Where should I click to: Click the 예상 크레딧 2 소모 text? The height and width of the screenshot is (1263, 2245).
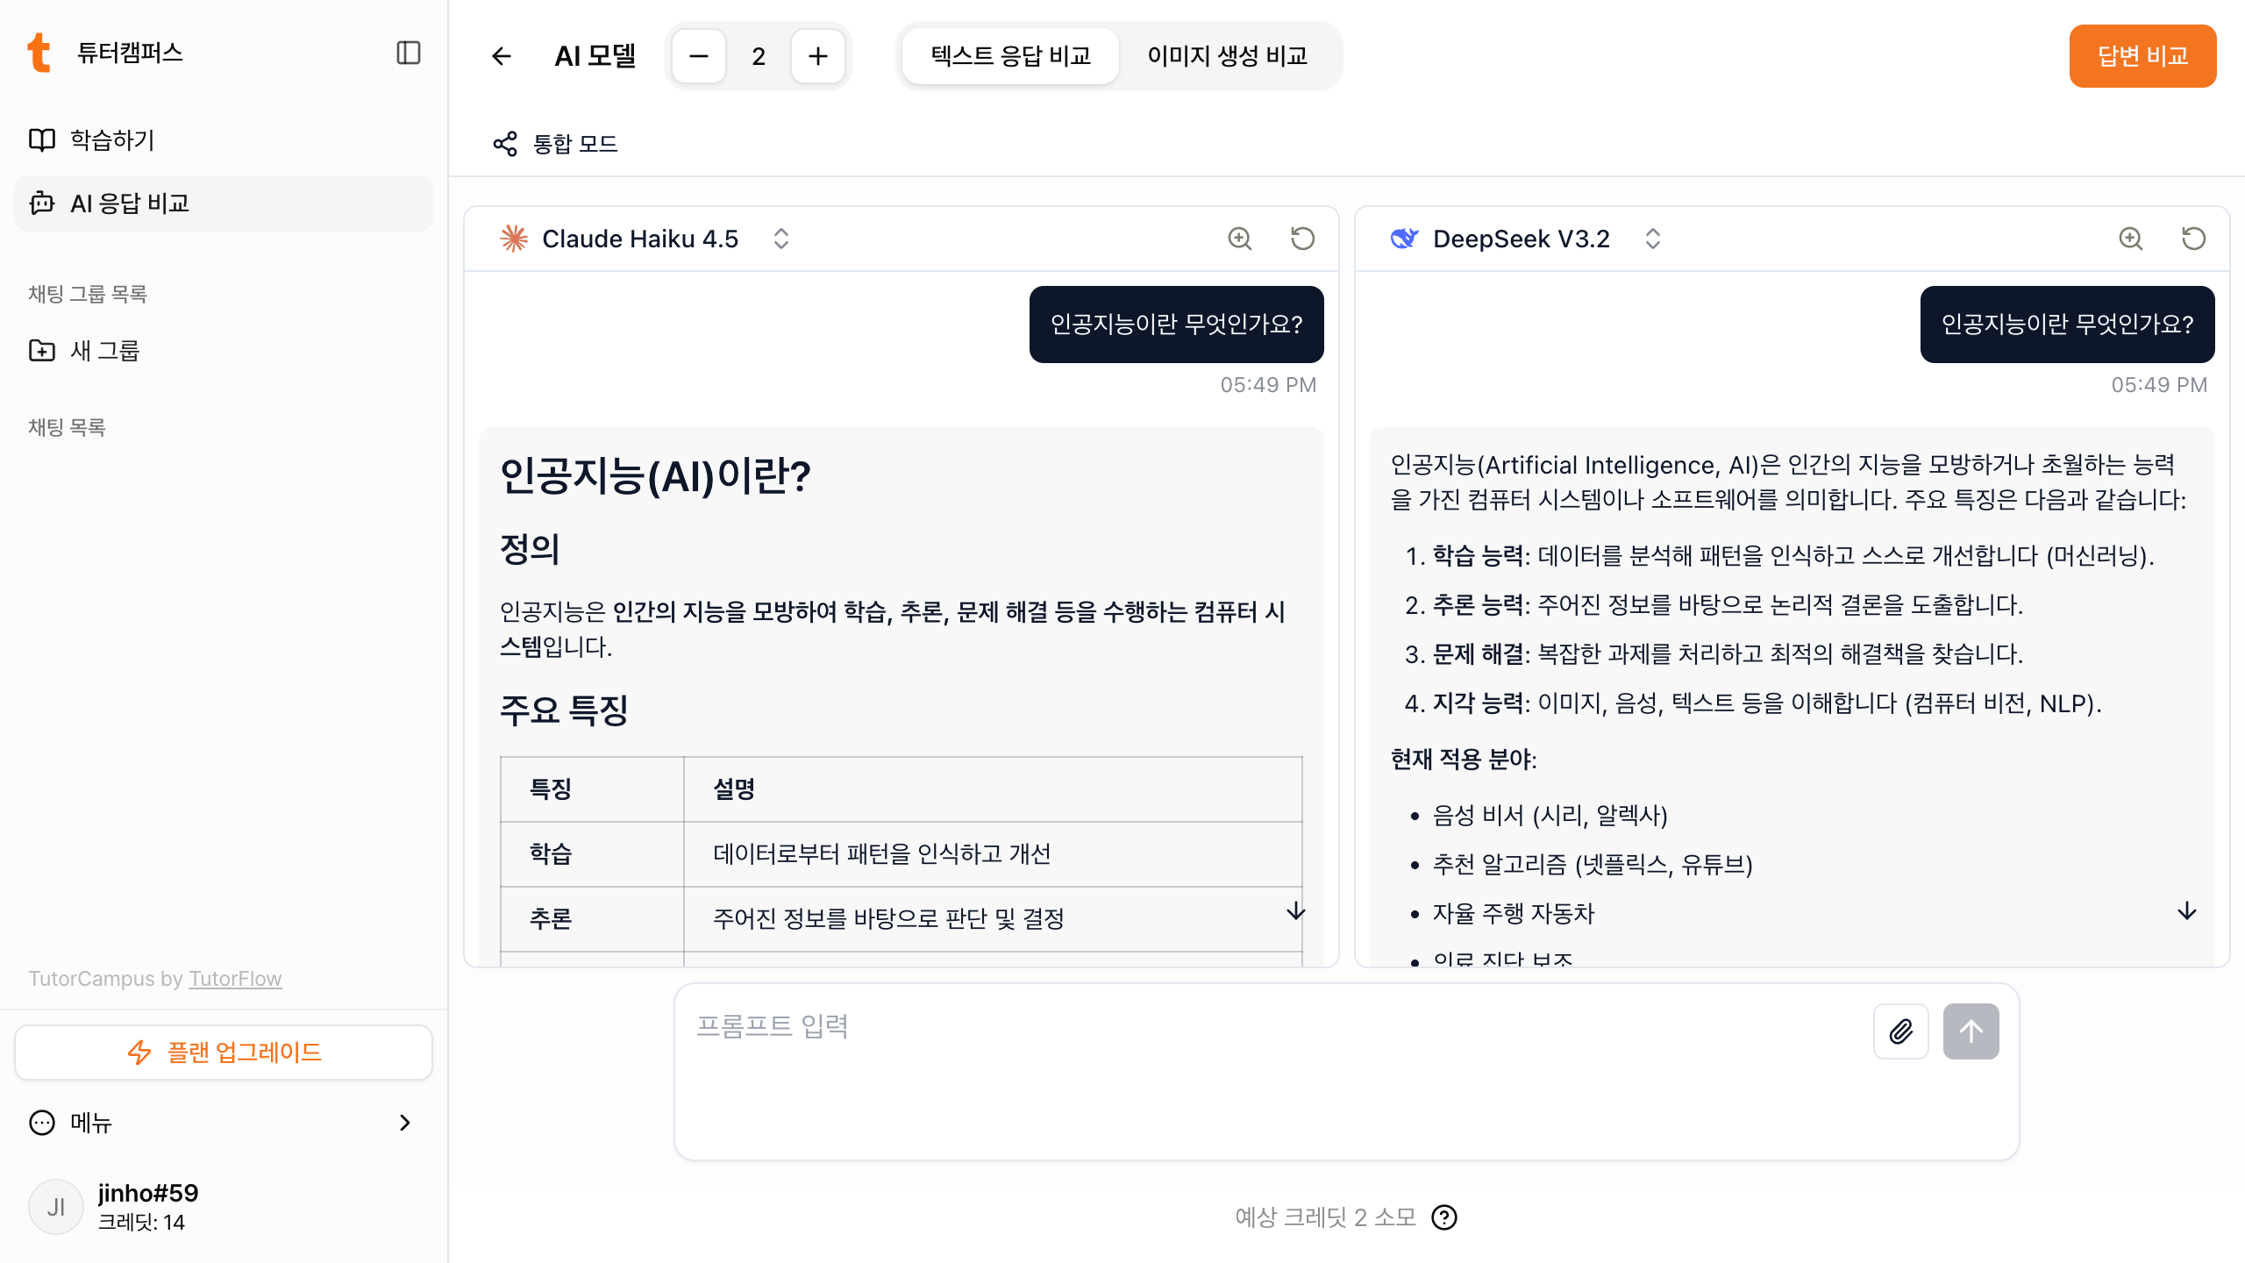(x=1326, y=1217)
